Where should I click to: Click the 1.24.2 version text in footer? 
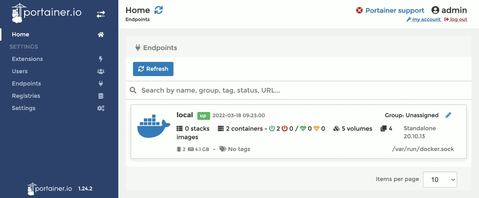tap(85, 189)
